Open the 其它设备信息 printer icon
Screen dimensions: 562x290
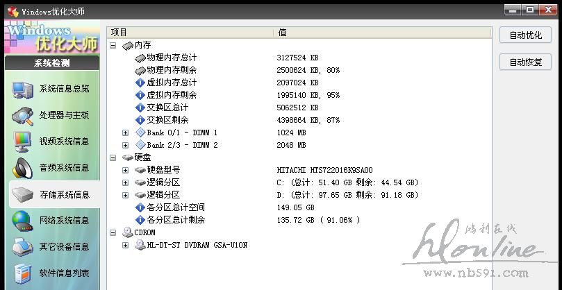click(23, 247)
